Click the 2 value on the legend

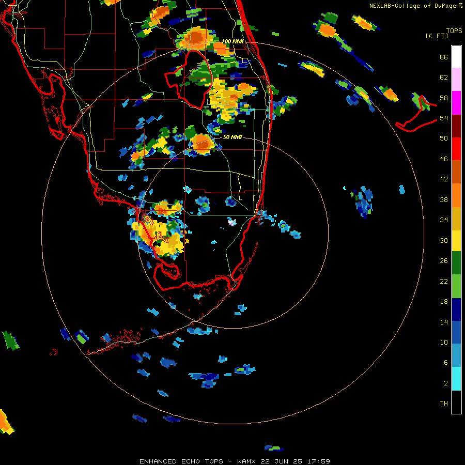[x=446, y=383]
